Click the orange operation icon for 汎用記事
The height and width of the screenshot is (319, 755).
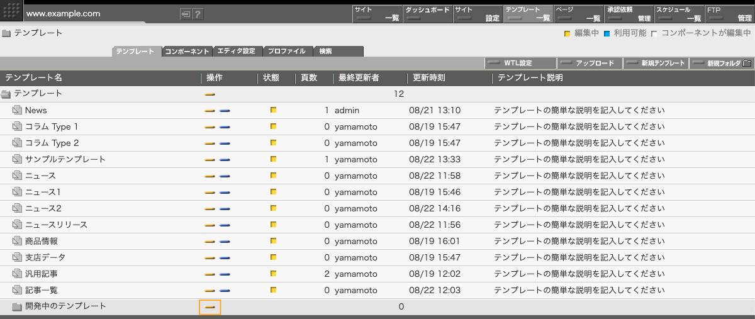(210, 274)
